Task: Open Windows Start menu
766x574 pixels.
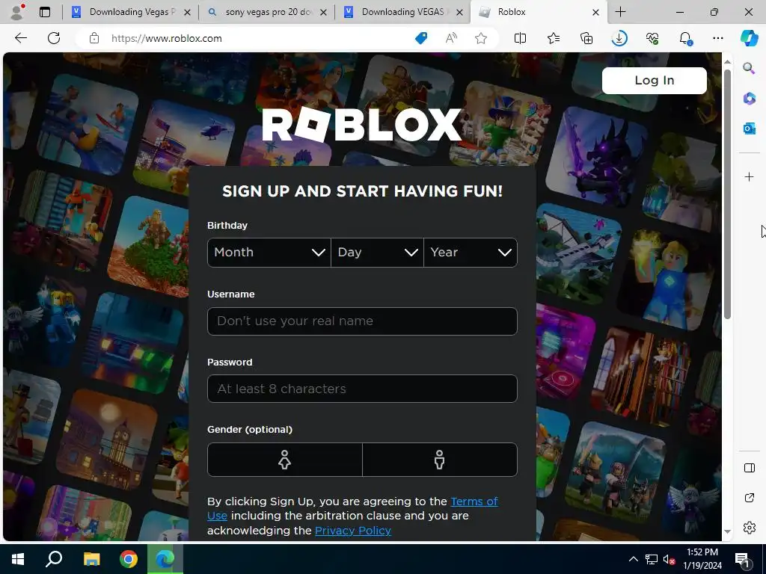Action: click(18, 559)
